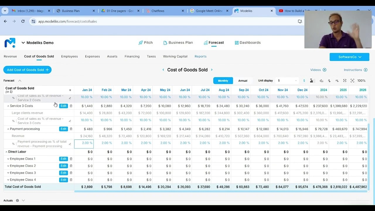Open the Unit display dropdown

[287, 81]
